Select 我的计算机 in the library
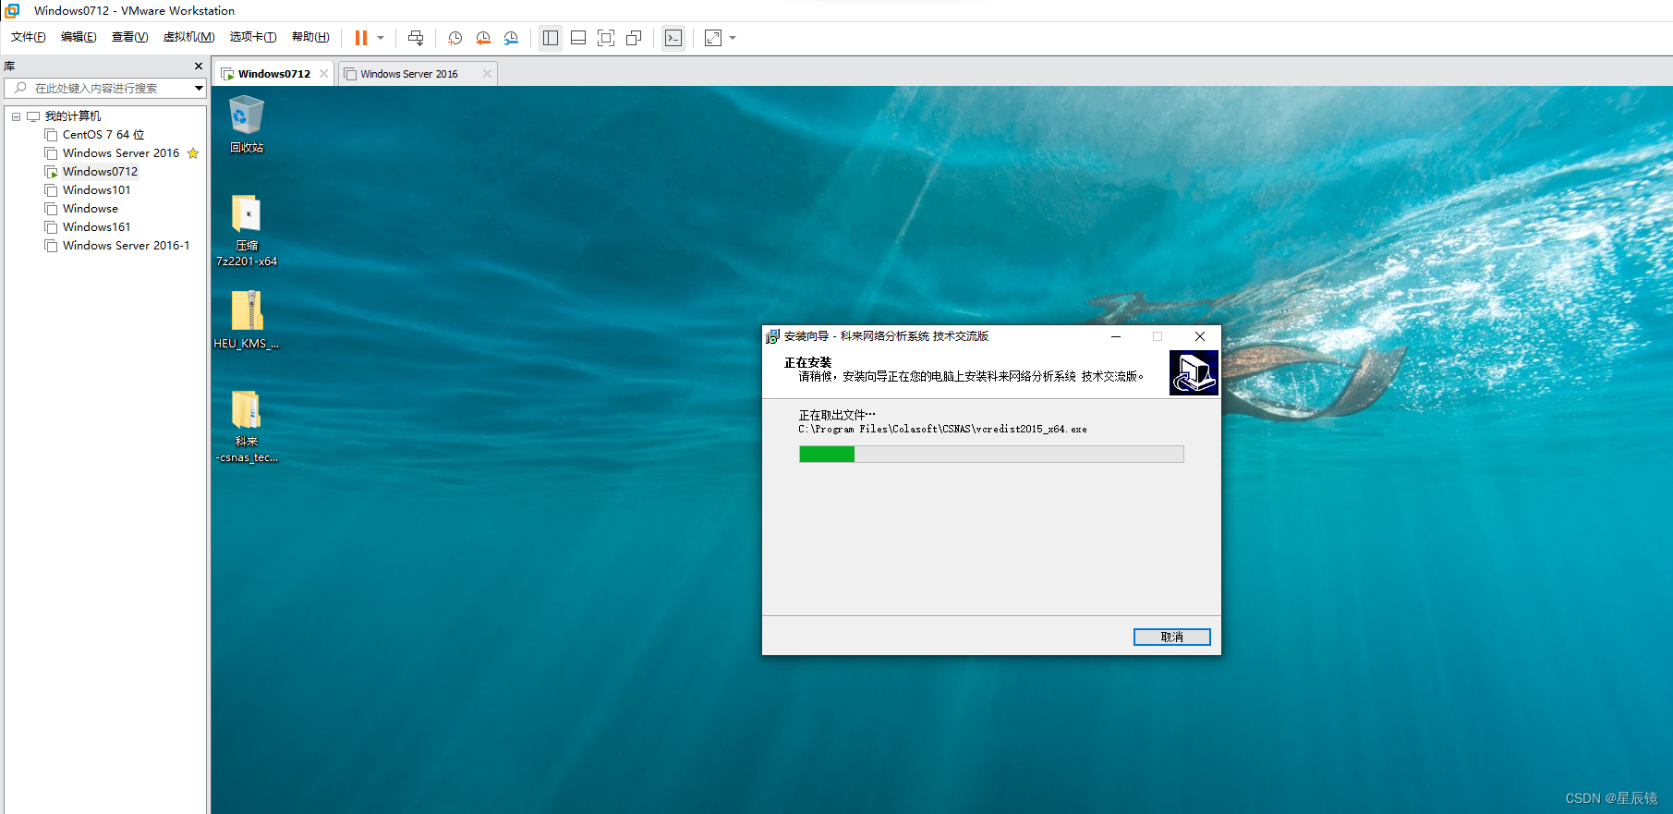 72,116
